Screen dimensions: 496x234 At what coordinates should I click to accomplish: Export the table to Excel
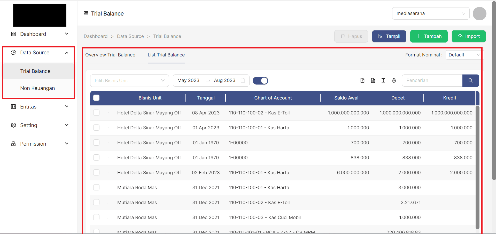coord(373,80)
